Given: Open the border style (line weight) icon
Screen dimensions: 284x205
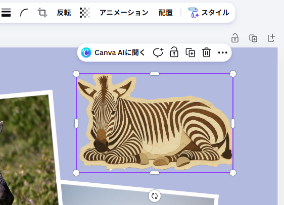Looking at the screenshot, I should 6,13.
